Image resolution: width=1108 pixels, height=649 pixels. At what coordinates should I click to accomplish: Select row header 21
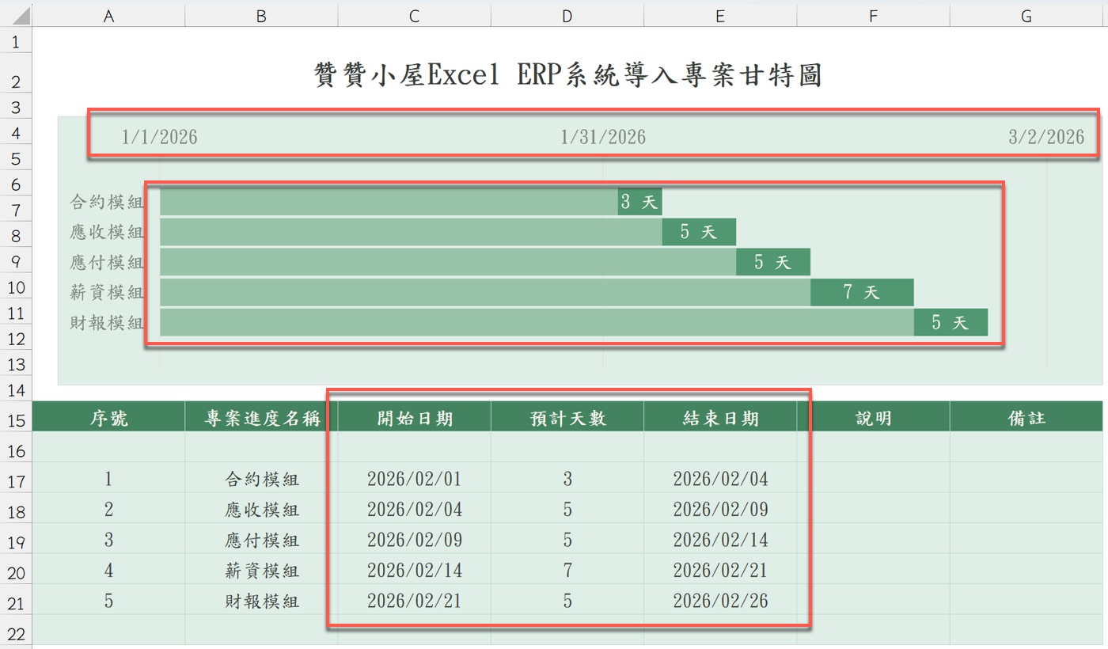(15, 601)
